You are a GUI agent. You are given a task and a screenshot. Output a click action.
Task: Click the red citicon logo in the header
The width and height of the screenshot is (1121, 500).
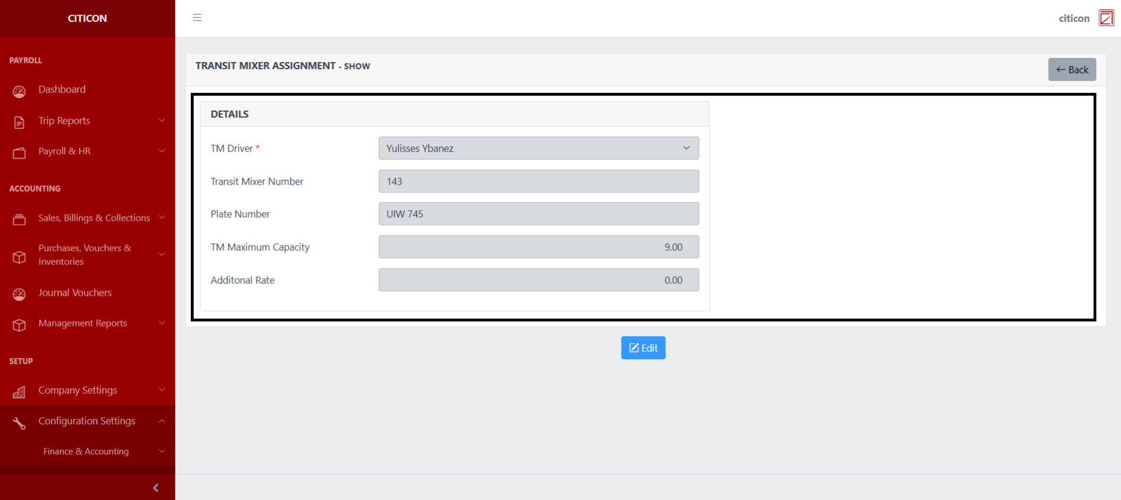point(1106,18)
